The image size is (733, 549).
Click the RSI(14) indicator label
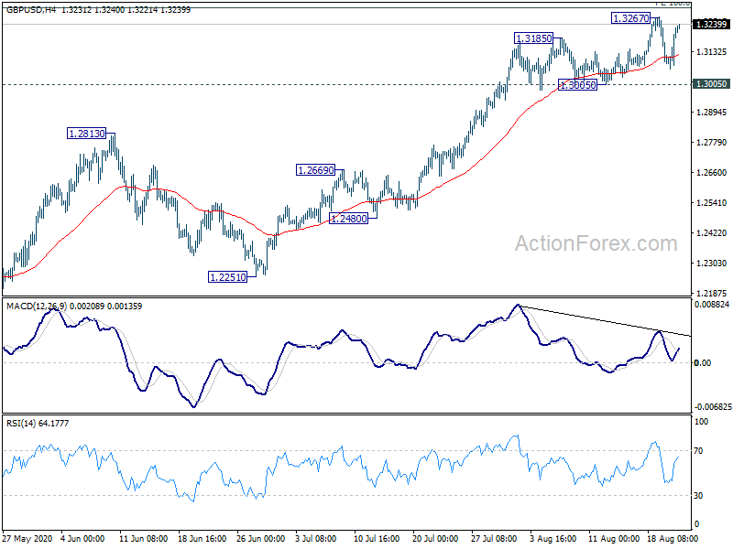tap(21, 424)
